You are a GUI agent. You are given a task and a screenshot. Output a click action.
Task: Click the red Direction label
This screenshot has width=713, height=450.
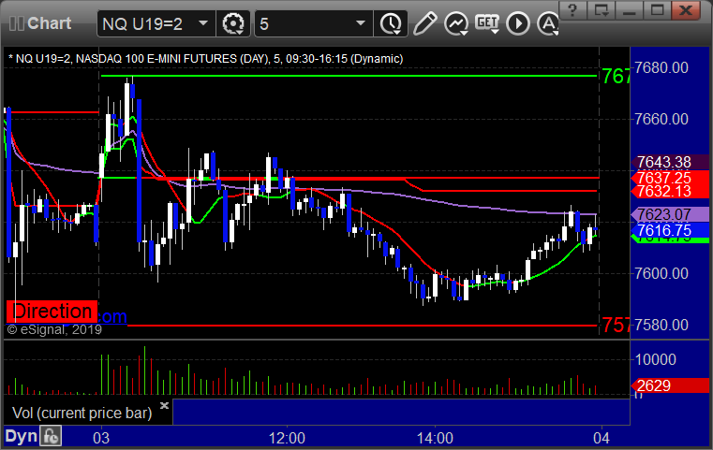(52, 312)
